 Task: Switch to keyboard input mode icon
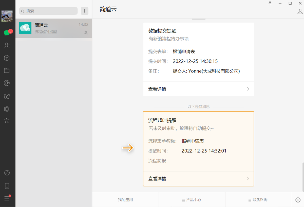tap(298, 200)
